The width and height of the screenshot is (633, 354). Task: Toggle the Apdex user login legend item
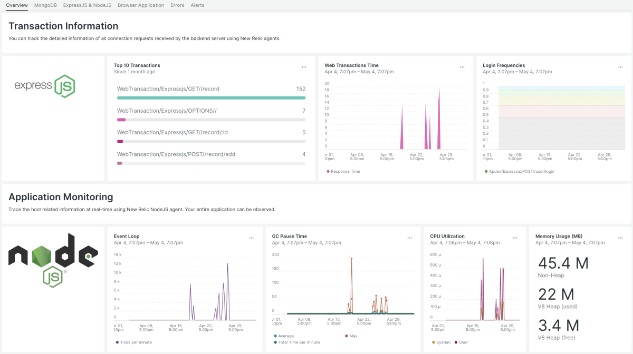(521, 171)
